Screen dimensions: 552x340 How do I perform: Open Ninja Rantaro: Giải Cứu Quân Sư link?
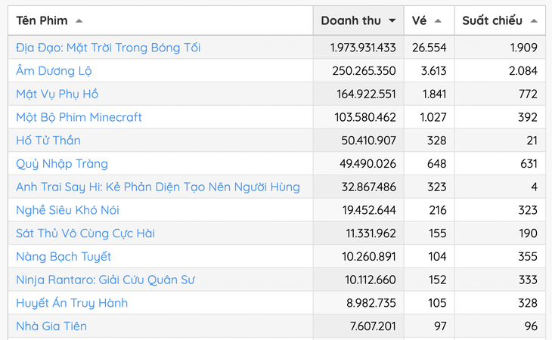tap(105, 280)
